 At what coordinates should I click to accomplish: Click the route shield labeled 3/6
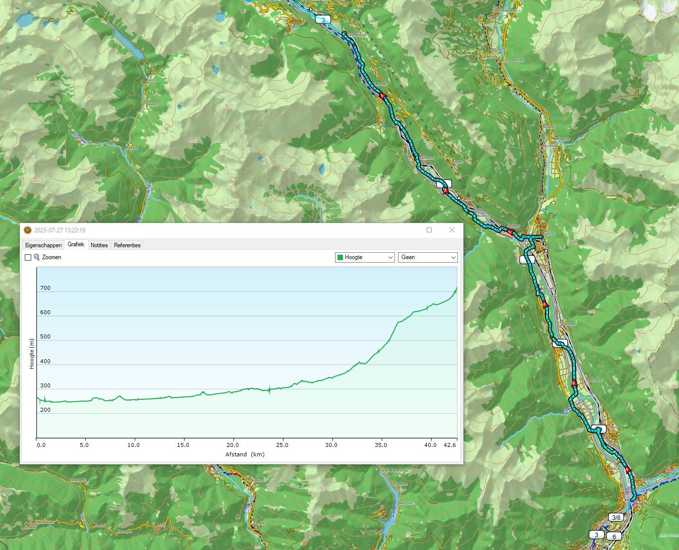(x=616, y=517)
